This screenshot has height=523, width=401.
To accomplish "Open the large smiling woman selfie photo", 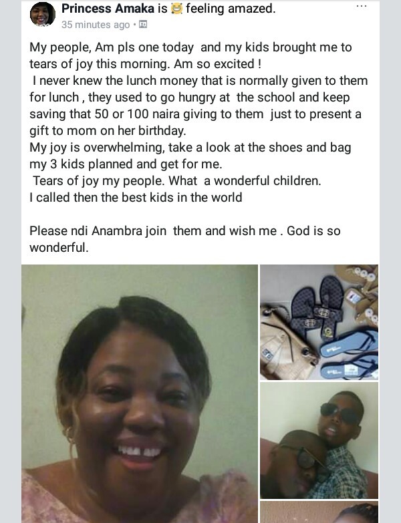I will (x=140, y=393).
